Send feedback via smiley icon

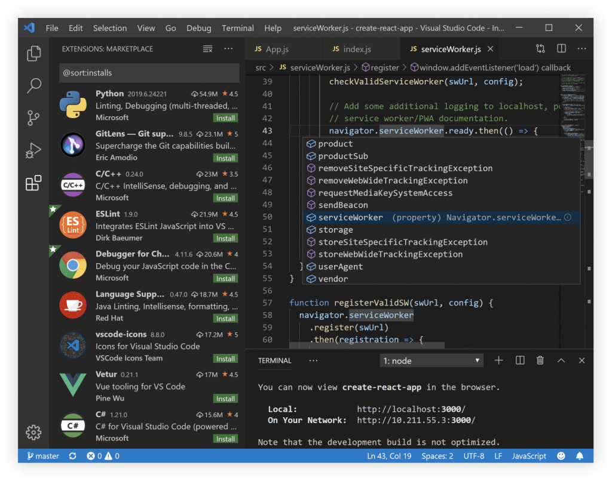point(561,456)
